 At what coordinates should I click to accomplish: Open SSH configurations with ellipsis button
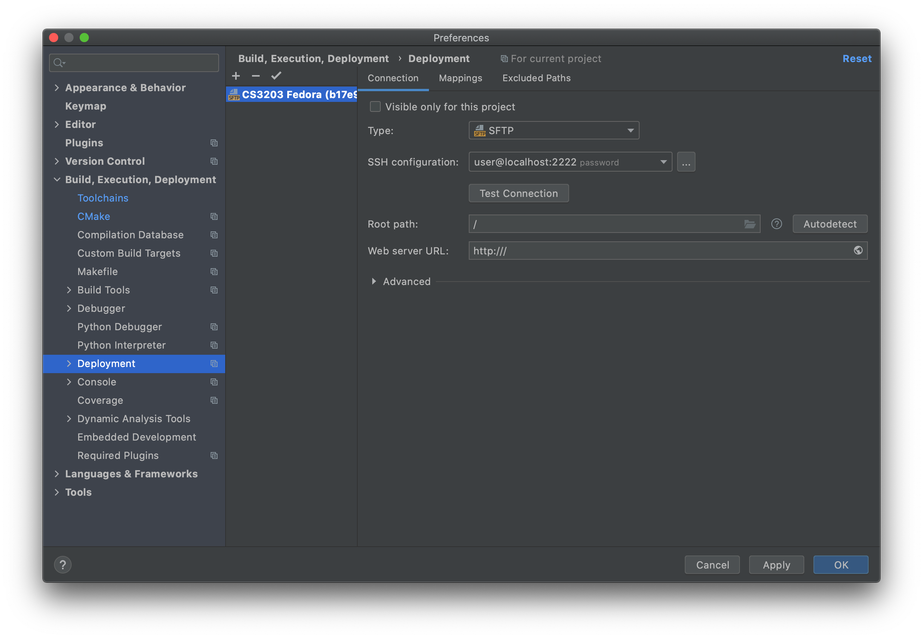tap(686, 162)
